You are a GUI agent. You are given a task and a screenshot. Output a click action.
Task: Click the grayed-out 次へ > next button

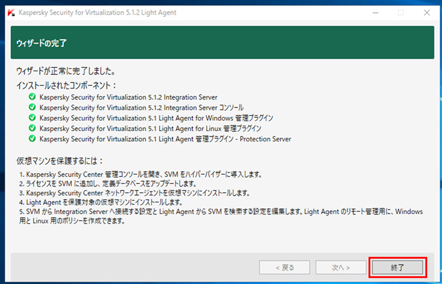pos(341,267)
